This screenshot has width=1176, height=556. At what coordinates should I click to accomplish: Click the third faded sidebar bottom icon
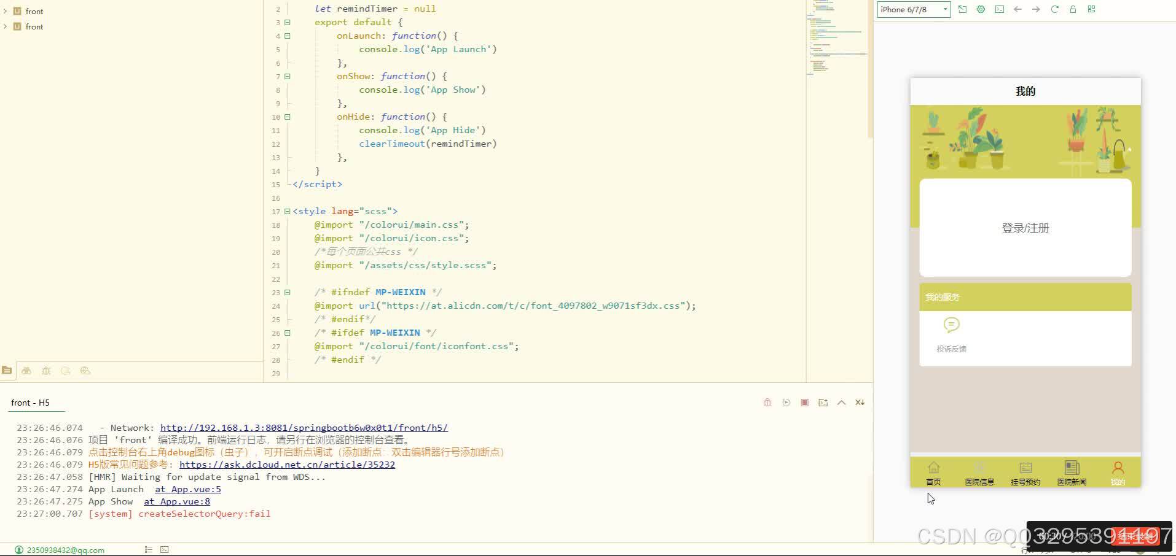66,371
